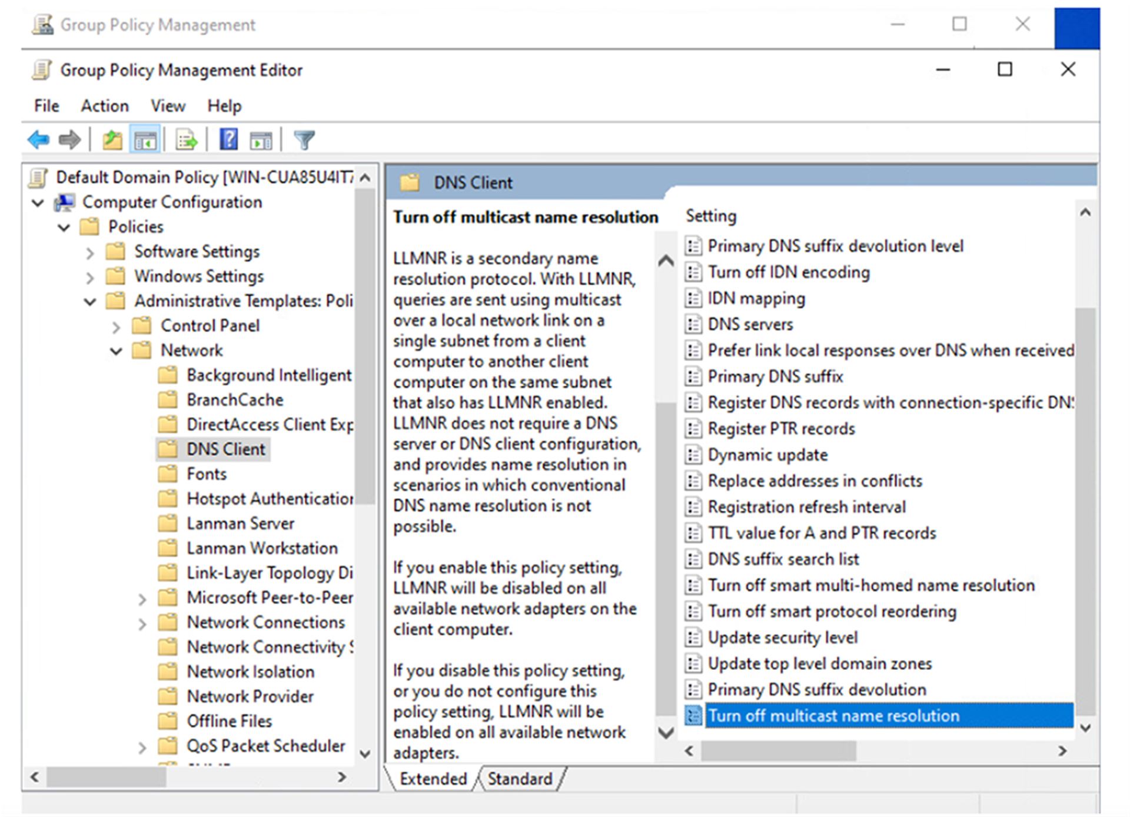
Task: Select Network Provider in the tree
Action: click(250, 696)
